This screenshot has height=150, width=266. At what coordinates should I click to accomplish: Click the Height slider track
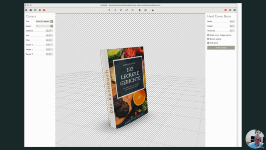221,26
